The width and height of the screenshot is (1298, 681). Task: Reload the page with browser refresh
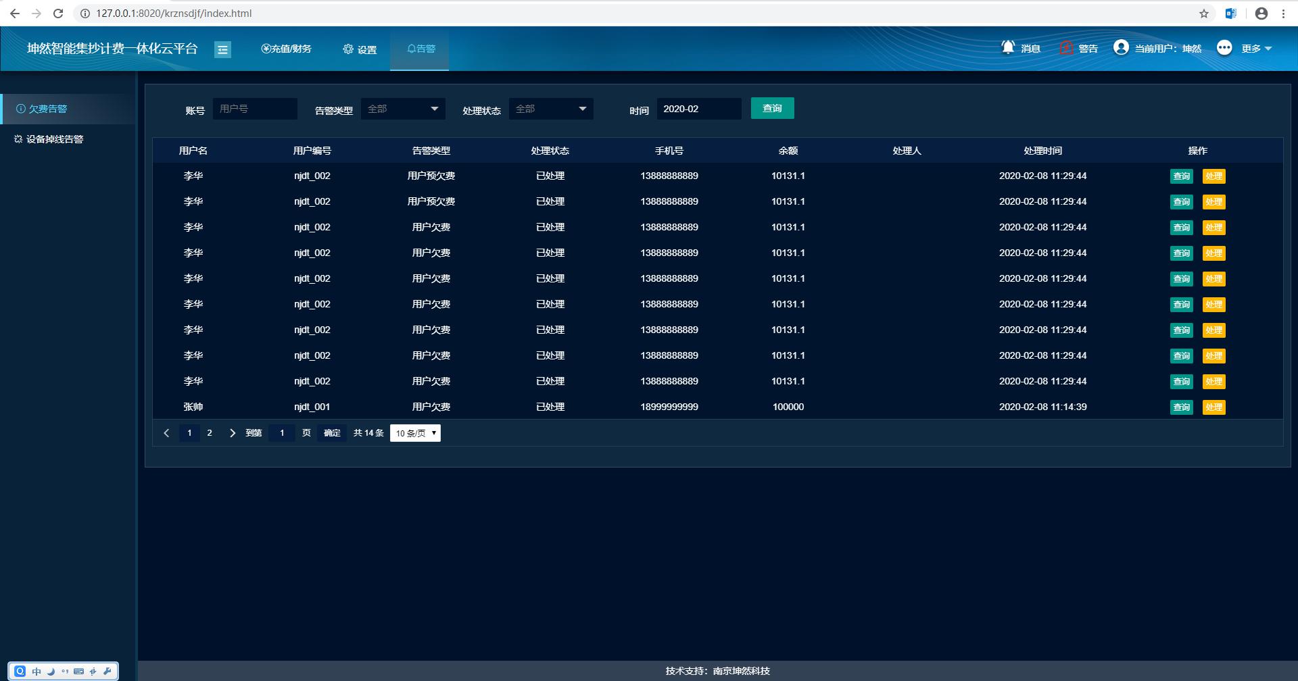[58, 14]
